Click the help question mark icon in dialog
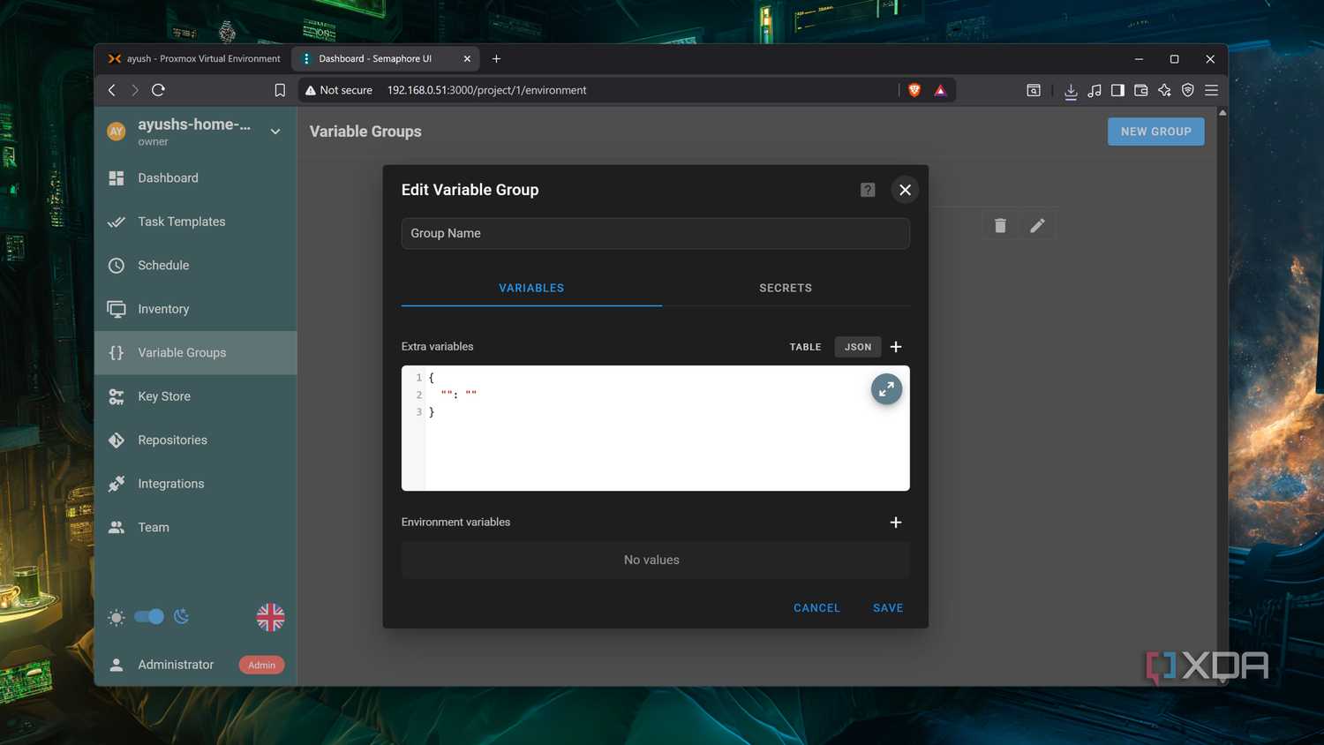The image size is (1324, 745). coord(868,190)
